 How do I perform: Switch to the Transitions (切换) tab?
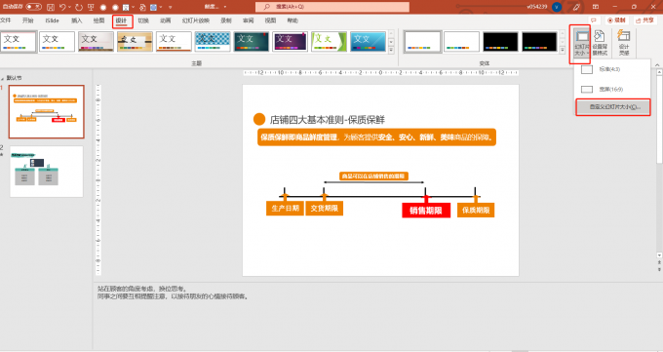pyautogui.click(x=143, y=20)
